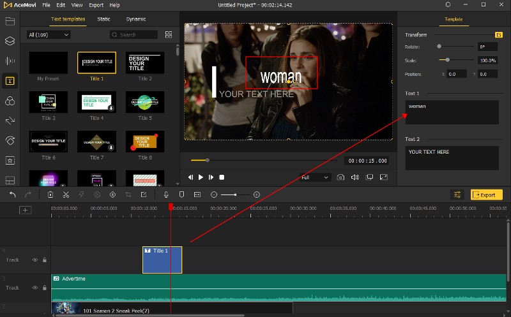Add a marker with the marker icon

(181, 195)
